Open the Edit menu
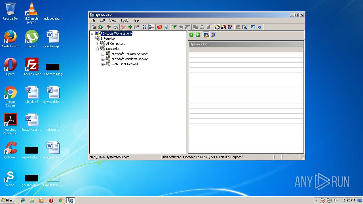 pos(102,20)
